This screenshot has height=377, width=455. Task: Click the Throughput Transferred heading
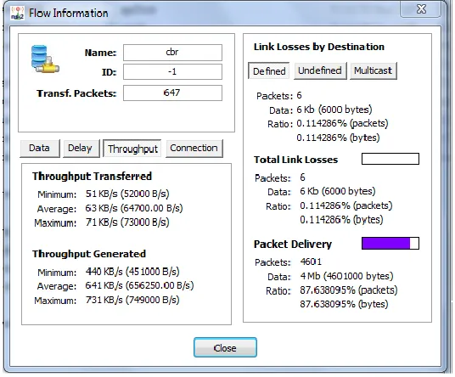(x=92, y=176)
